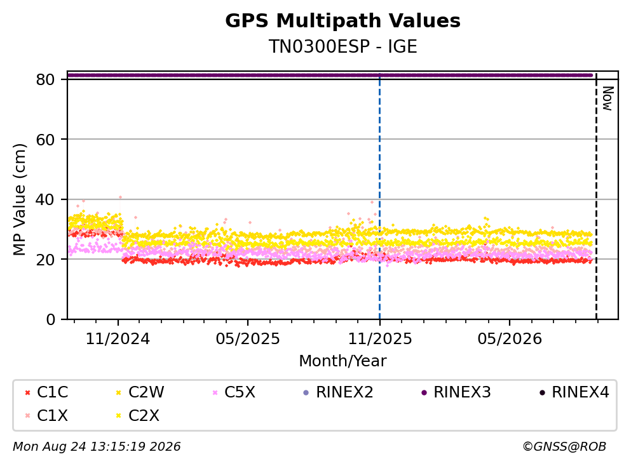Click the blue dashed line at 11/2025
Viewport: 631px width, 466px height.
(379, 197)
